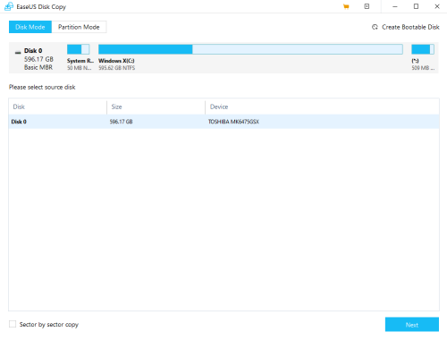Collapse the Disk 0 partition map
447x349 pixels.
click(18, 52)
